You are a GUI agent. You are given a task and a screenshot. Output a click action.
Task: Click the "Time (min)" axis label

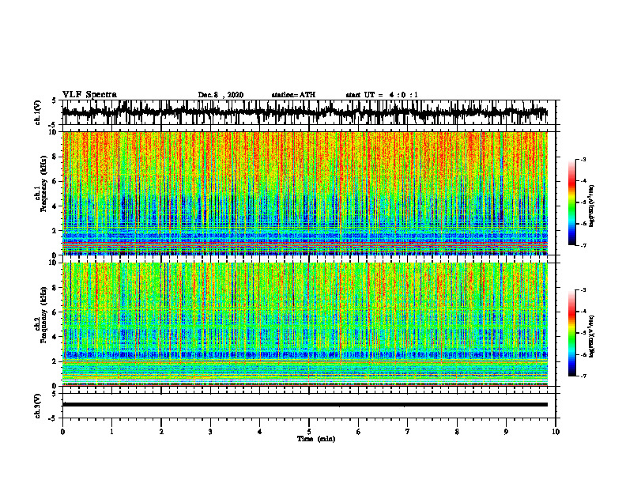(x=316, y=439)
